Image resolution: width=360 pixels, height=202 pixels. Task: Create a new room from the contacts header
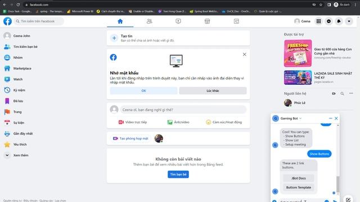pyautogui.click(x=334, y=94)
